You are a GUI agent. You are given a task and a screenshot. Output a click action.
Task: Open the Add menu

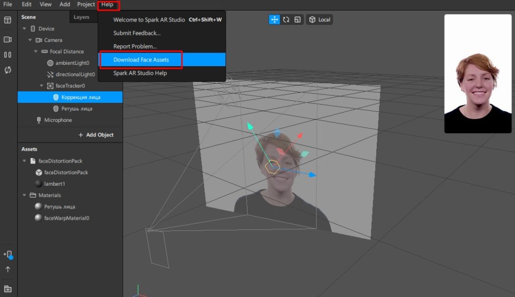[65, 4]
